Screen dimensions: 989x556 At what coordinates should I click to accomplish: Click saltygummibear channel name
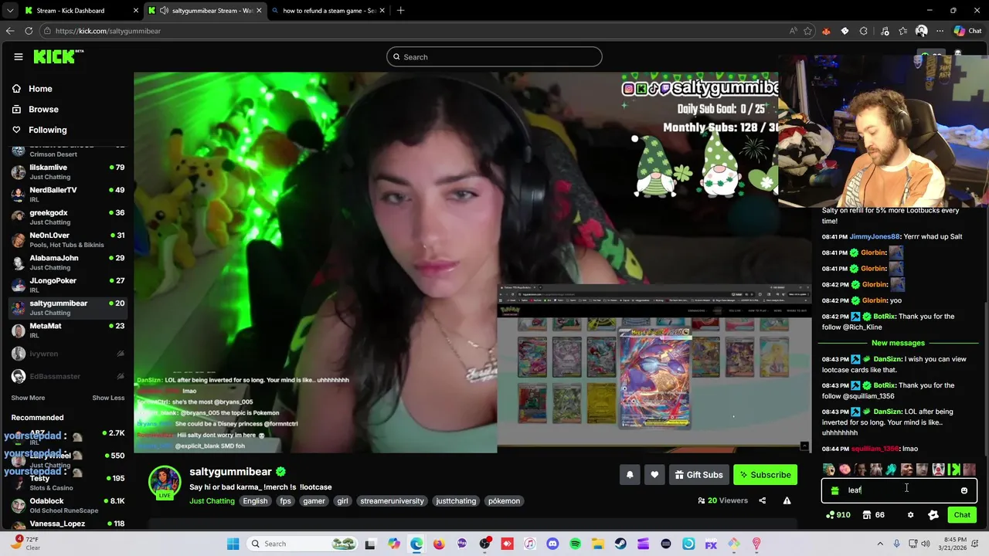tap(230, 472)
